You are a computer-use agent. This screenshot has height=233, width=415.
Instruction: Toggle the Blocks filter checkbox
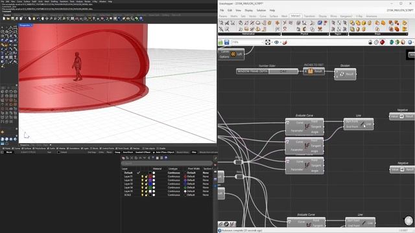[91, 148]
